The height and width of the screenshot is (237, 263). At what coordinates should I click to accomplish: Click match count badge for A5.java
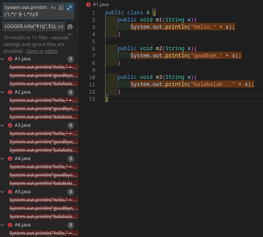[71, 192]
